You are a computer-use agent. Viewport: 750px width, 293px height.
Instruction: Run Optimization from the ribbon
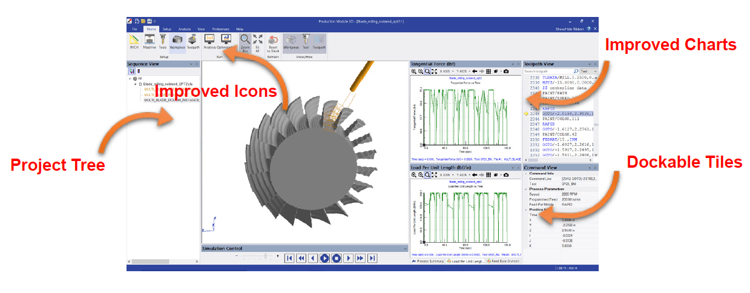pos(226,42)
